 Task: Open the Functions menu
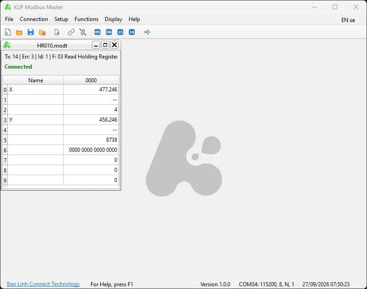coord(86,19)
